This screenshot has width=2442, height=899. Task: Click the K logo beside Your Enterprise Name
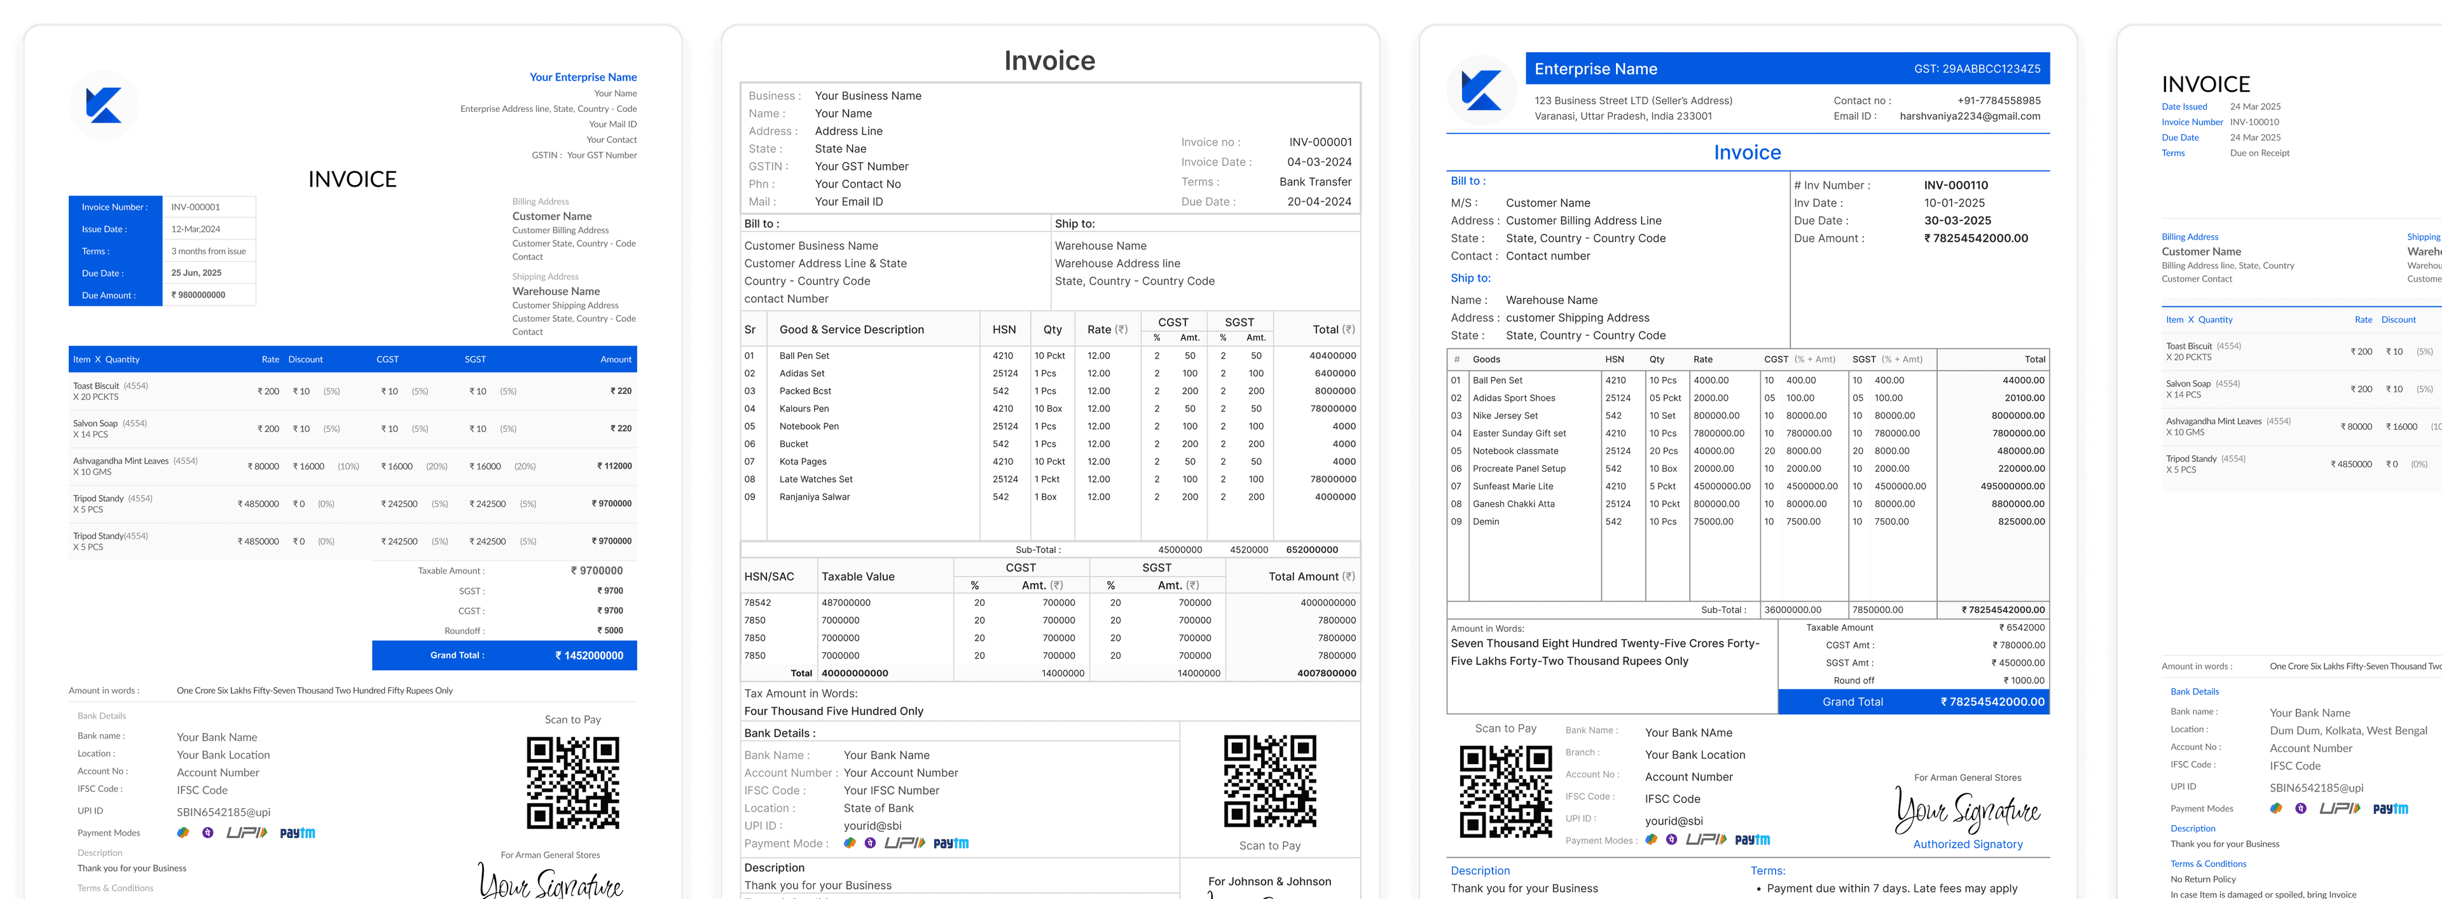tap(104, 105)
